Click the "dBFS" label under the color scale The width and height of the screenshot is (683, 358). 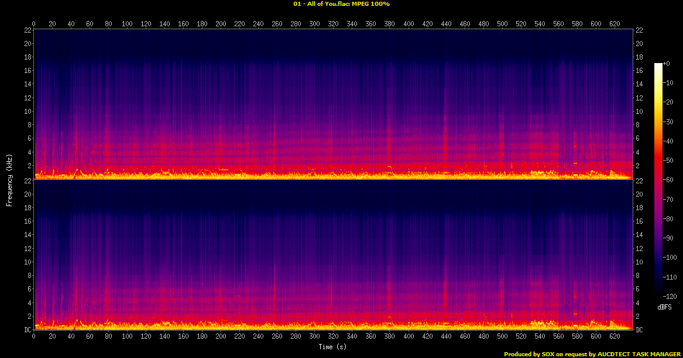[x=664, y=307]
